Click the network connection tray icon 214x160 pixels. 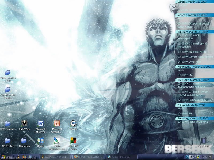click(194, 157)
